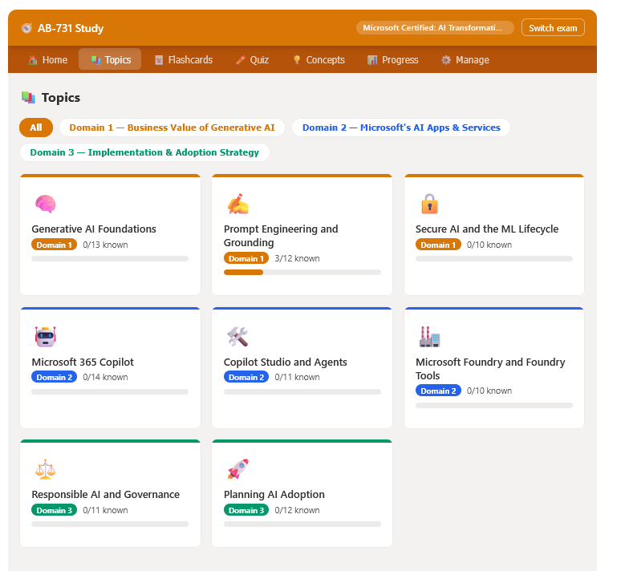The height and width of the screenshot is (571, 621).
Task: Click the writing hand icon on Prompt Engineering
Action: [x=237, y=204]
